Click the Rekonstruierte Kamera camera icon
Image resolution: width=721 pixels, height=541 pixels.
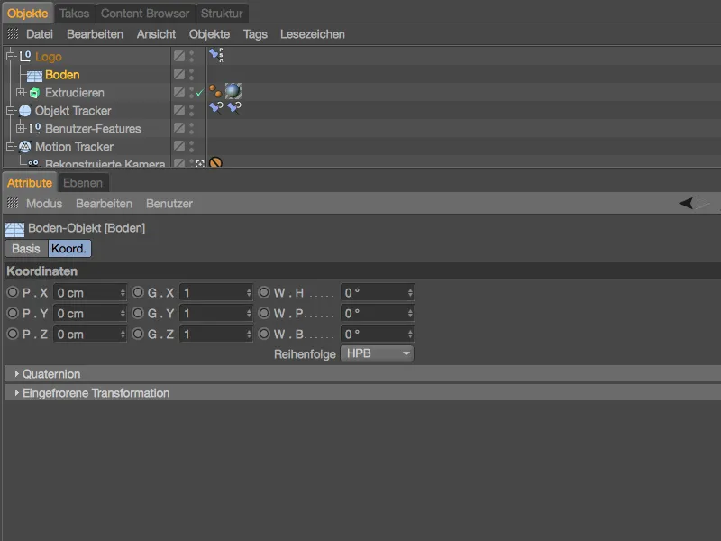(x=33, y=163)
